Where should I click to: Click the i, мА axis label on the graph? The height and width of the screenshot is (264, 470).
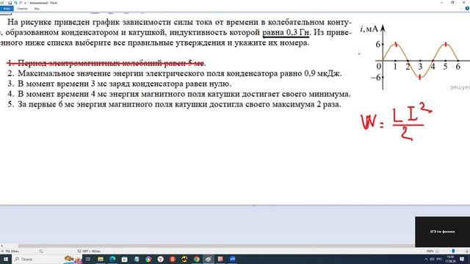point(369,29)
